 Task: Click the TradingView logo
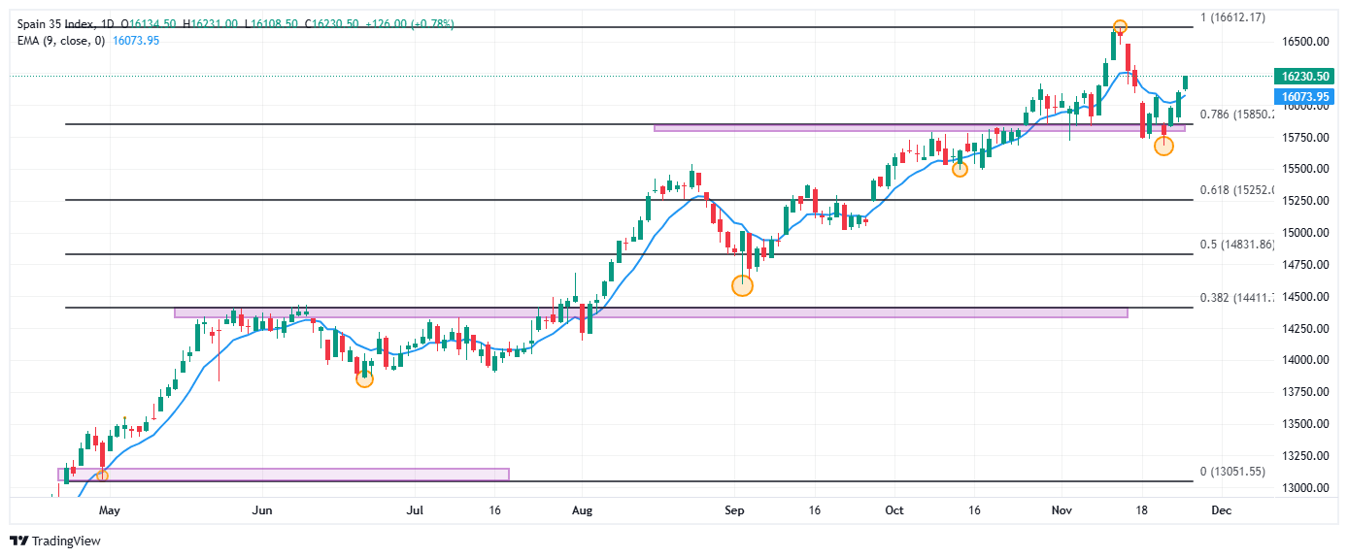[x=55, y=542]
